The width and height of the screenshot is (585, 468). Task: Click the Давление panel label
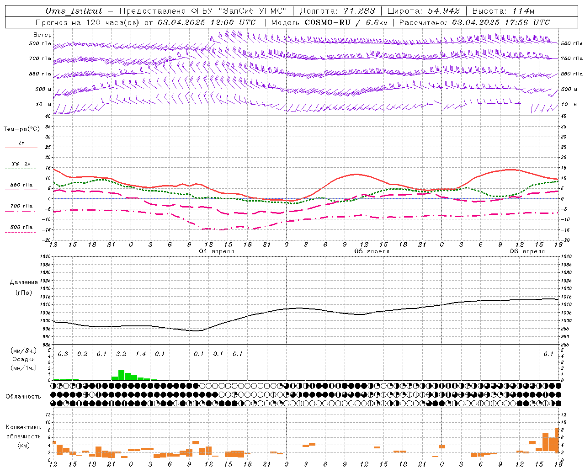(x=23, y=282)
